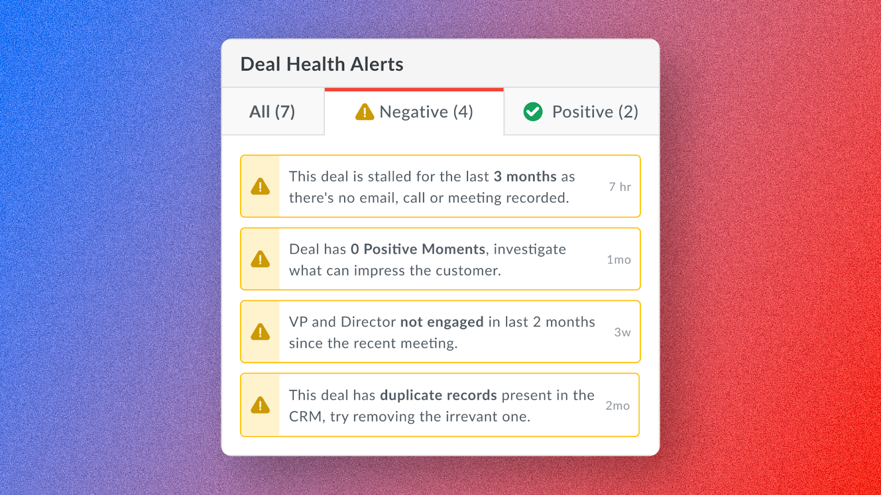This screenshot has width=881, height=495.
Task: Click the 1mo timestamp
Action: 619,260
